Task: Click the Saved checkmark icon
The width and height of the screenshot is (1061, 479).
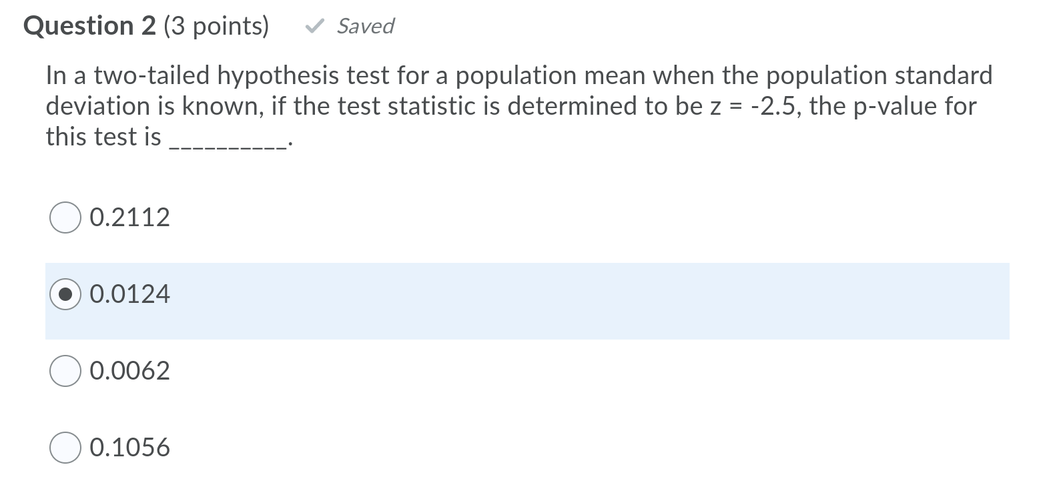Action: (x=314, y=26)
